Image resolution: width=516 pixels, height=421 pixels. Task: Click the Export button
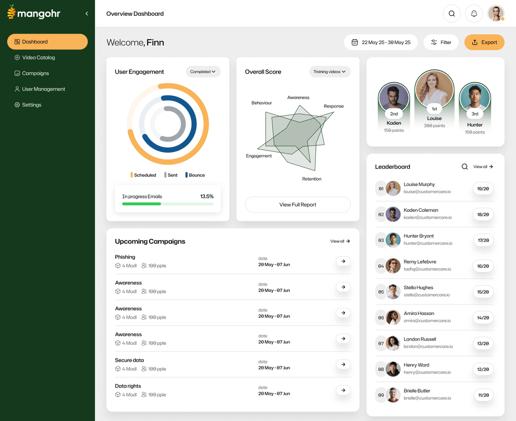[484, 42]
